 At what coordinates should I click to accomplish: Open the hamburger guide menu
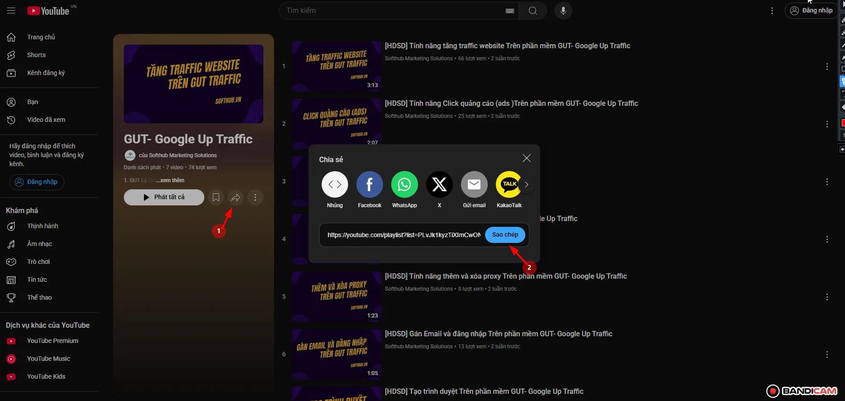pyautogui.click(x=11, y=11)
